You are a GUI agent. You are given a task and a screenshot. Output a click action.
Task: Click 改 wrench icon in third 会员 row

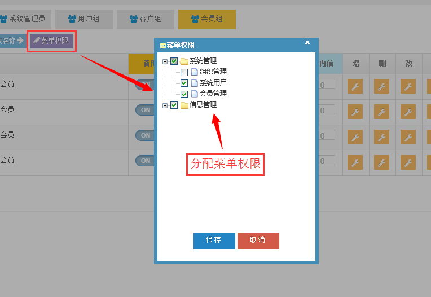coord(408,137)
